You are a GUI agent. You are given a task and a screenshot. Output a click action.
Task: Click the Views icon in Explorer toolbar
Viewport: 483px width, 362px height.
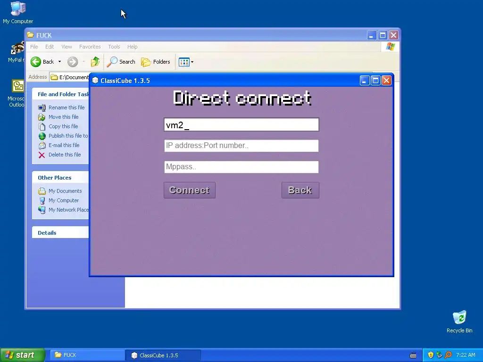pyautogui.click(x=184, y=62)
